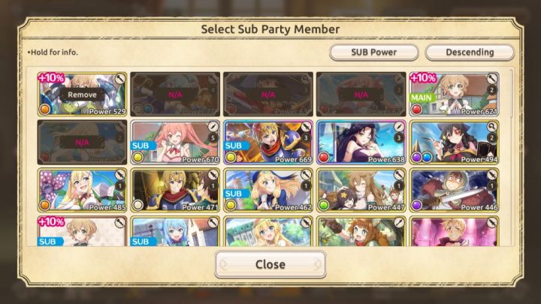Click the magnifier icon on Power 494 card
Image resolution: width=541 pixels, height=304 pixels.
coord(492,127)
